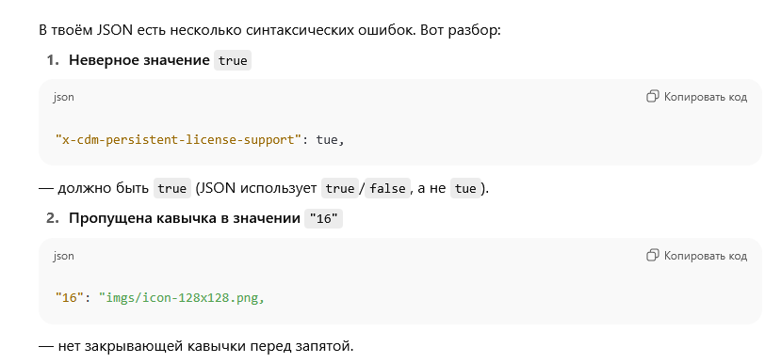Click 'Копировать код' text on the icon-128x128 snippet
Image resolution: width=765 pixels, height=363 pixels.
[x=705, y=255]
